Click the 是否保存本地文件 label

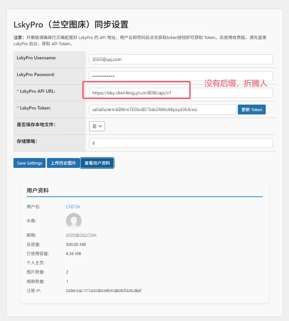36,125
